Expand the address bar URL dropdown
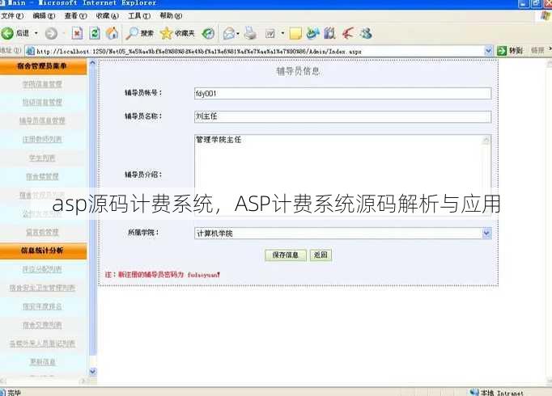Image resolution: width=552 pixels, height=396 pixels. [x=488, y=51]
